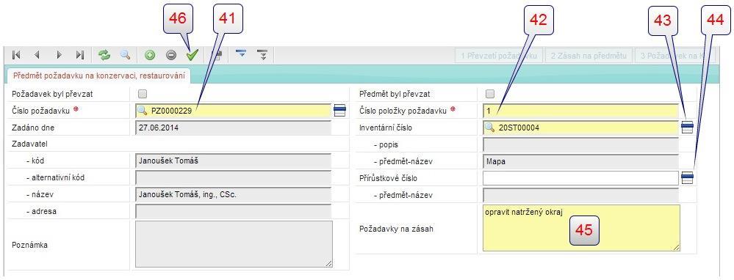734x280 pixels.
Task: Open lookup list beside Inventární číslo
Action: click(687, 128)
